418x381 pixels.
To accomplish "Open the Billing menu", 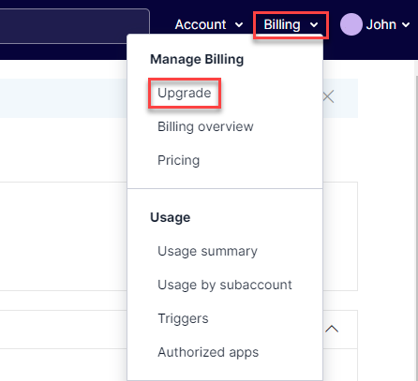I will click(x=291, y=24).
